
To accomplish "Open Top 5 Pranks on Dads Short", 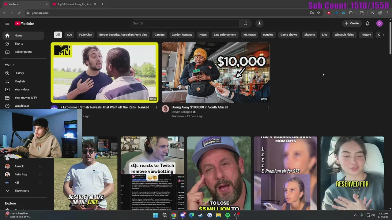I will tap(285, 174).
